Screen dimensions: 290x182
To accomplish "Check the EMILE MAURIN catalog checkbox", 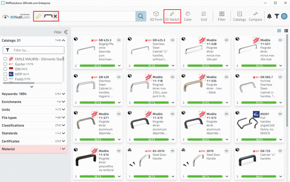I will (5, 59).
